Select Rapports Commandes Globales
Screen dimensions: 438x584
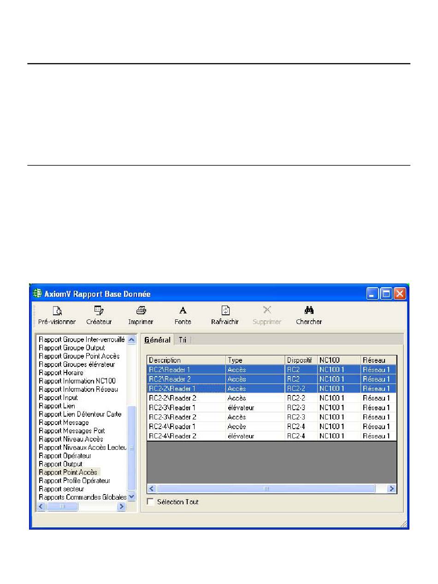tap(83, 497)
